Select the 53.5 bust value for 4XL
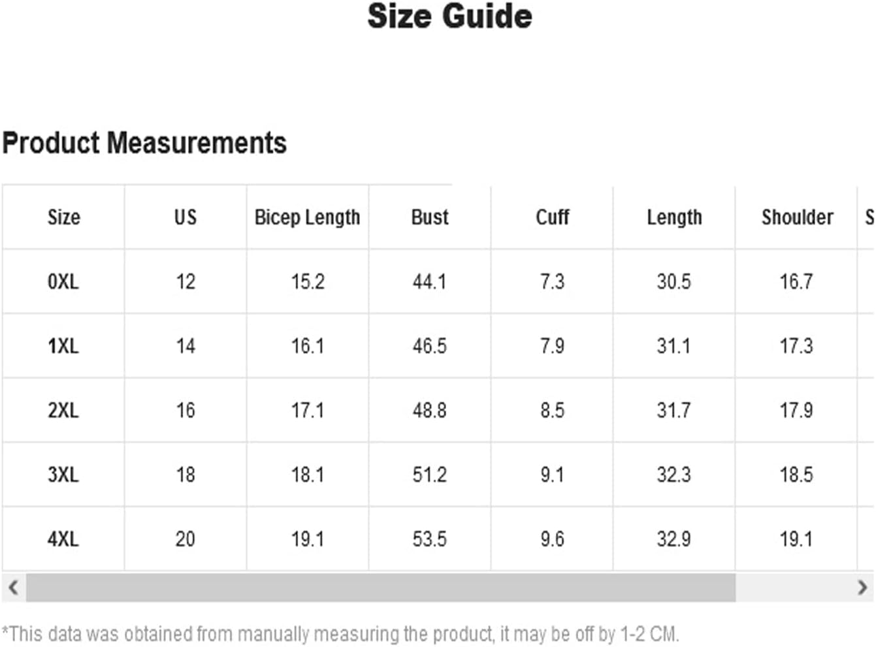876x647 pixels. point(430,539)
